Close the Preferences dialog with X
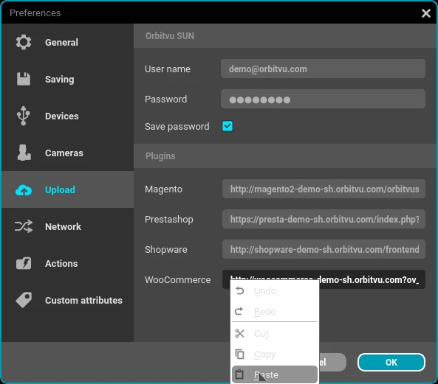 point(426,13)
